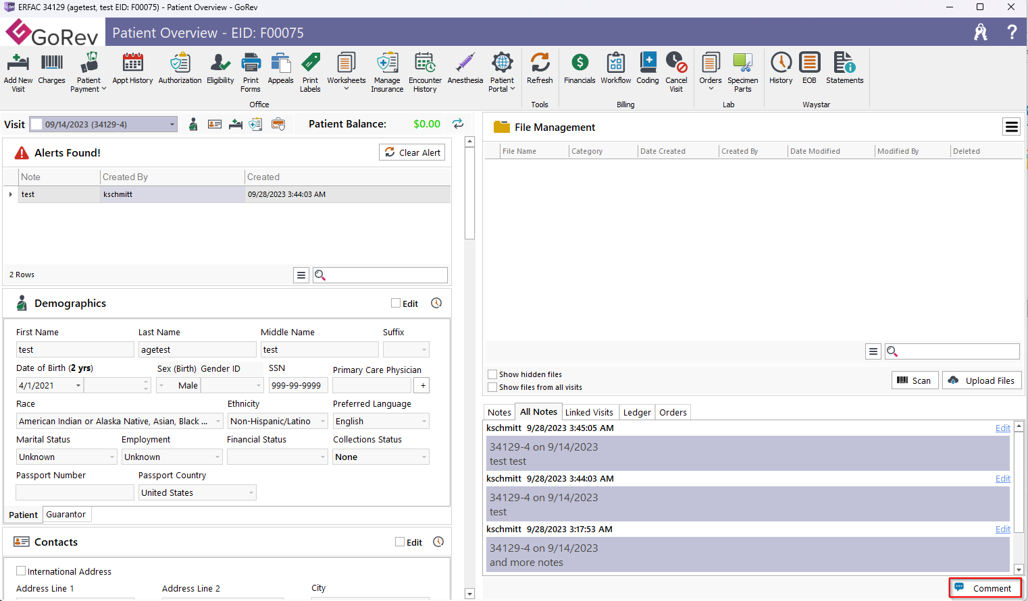
Task: Tick the International Address checkbox
Action: coord(21,571)
